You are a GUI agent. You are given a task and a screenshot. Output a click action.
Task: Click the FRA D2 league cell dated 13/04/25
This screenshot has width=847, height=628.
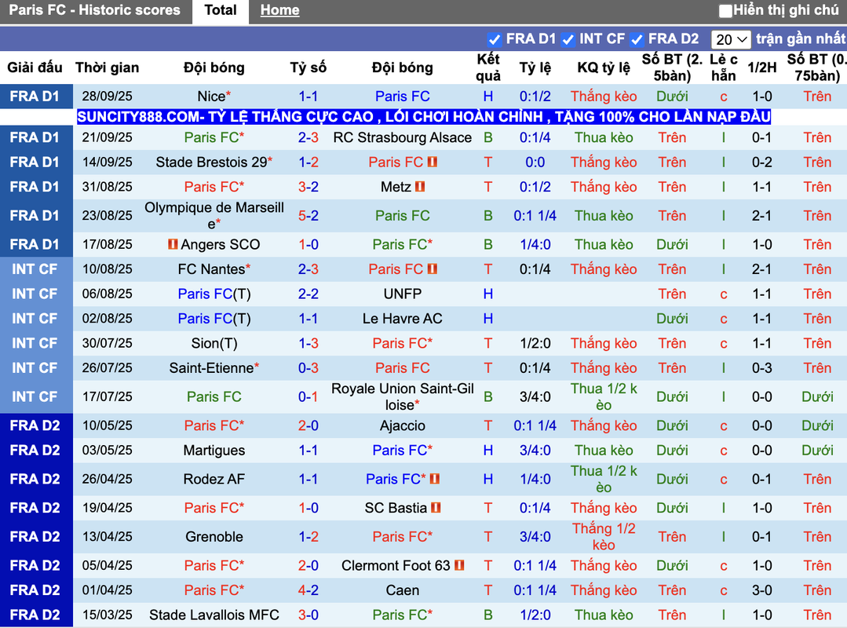click(35, 537)
